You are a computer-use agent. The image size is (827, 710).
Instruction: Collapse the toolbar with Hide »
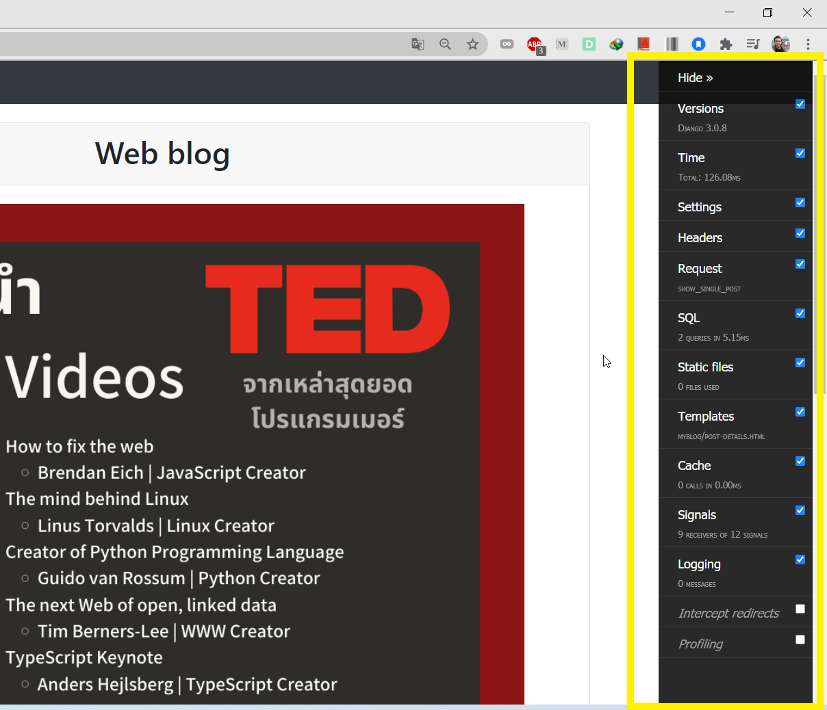click(x=695, y=78)
